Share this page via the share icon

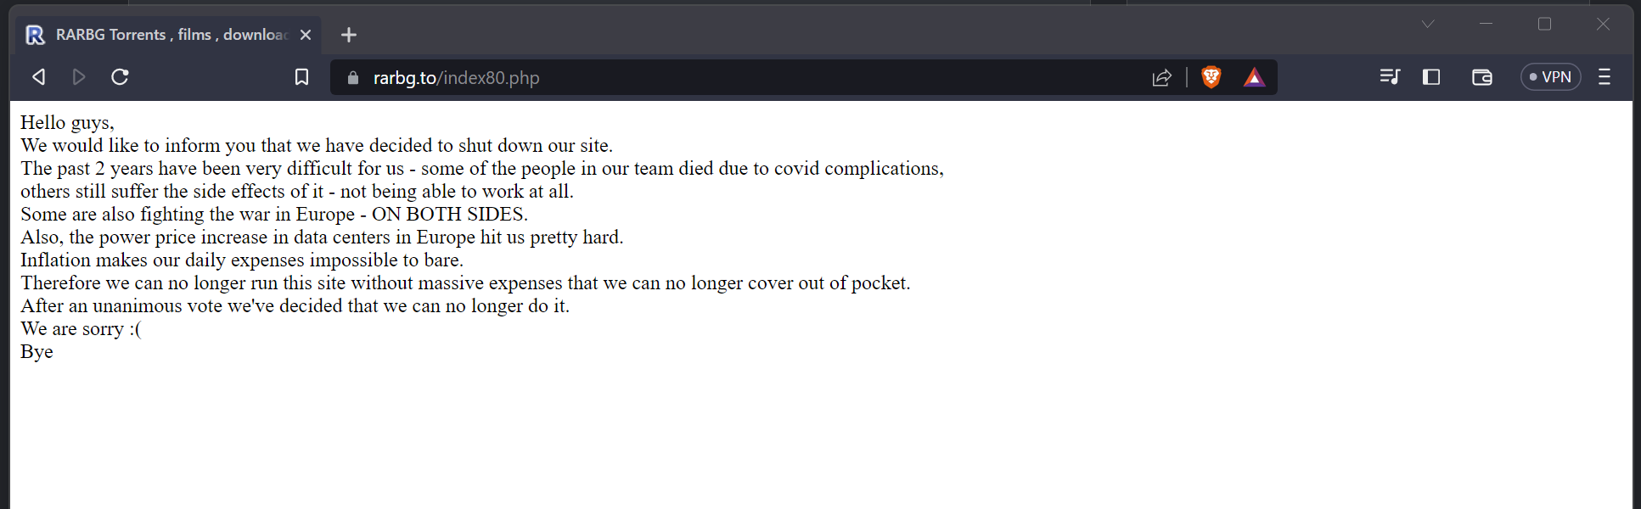1161,77
